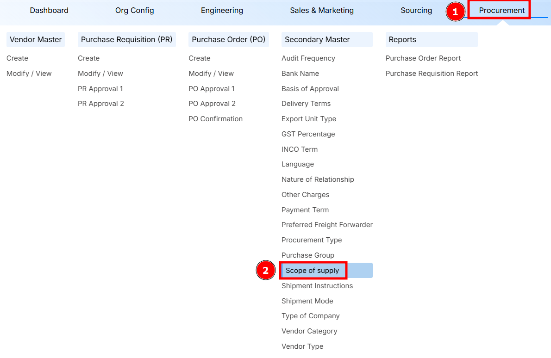Image resolution: width=551 pixels, height=358 pixels.
Task: Choose PO Confirmation under Purchase Order
Action: (215, 119)
